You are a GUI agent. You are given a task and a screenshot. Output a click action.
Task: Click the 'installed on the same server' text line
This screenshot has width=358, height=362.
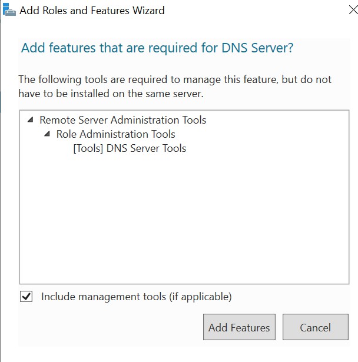click(x=111, y=94)
